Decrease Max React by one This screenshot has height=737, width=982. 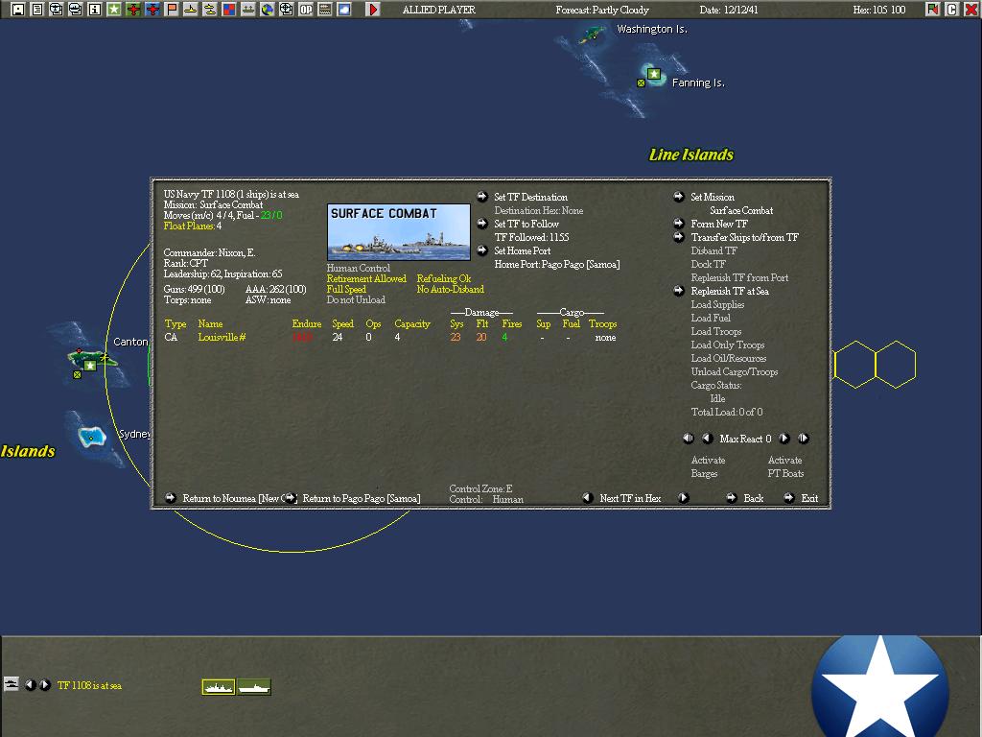pos(708,439)
